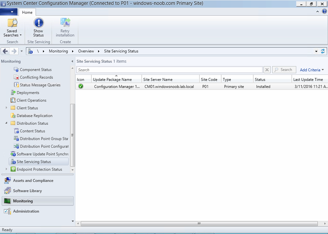Click Overview in the breadcrumb path
The image size is (328, 234).
pyautogui.click(x=86, y=51)
